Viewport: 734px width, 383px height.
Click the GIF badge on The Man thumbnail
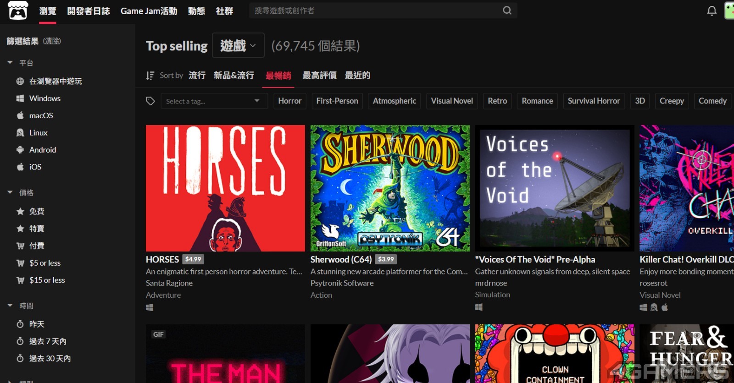(x=158, y=334)
